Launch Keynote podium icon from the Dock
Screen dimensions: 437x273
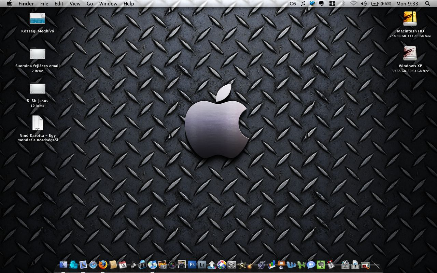[x=281, y=265]
